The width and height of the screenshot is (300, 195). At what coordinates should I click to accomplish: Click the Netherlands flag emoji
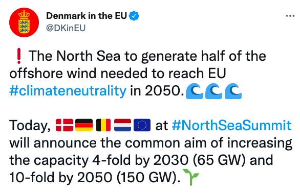coord(123,125)
